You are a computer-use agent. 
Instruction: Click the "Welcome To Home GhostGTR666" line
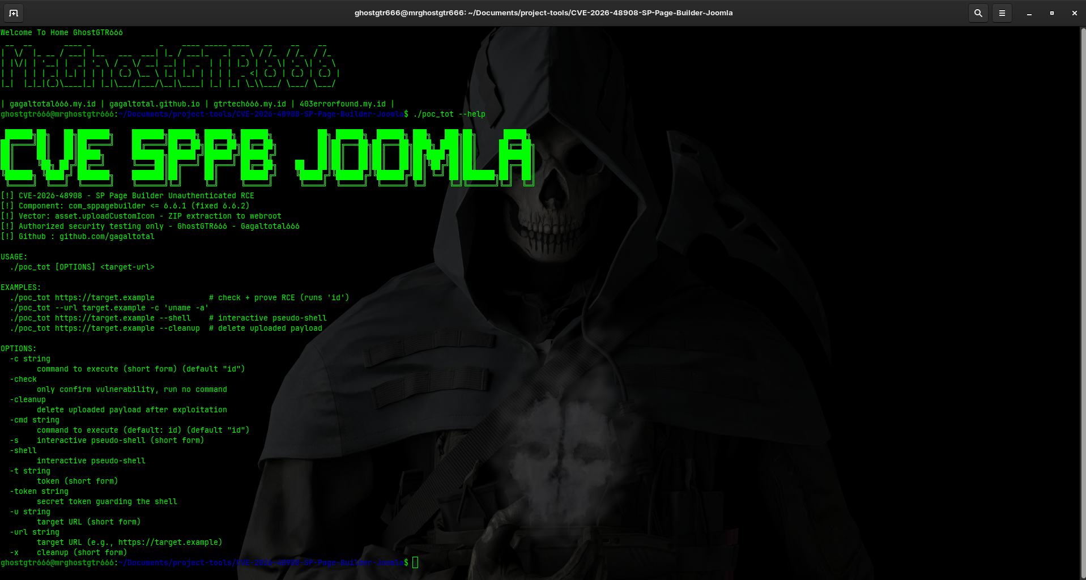click(x=62, y=32)
